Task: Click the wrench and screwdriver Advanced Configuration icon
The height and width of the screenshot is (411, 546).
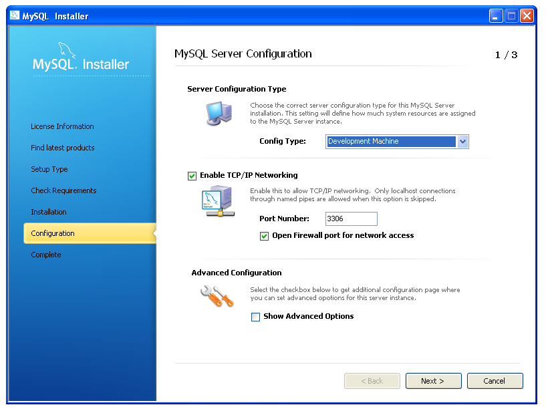Action: click(x=217, y=295)
